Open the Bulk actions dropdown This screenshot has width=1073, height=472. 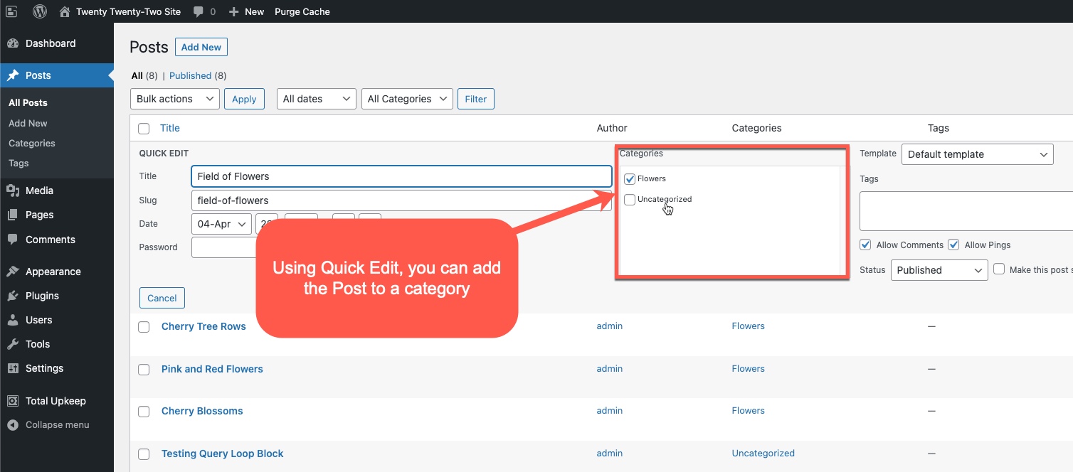[x=174, y=99]
